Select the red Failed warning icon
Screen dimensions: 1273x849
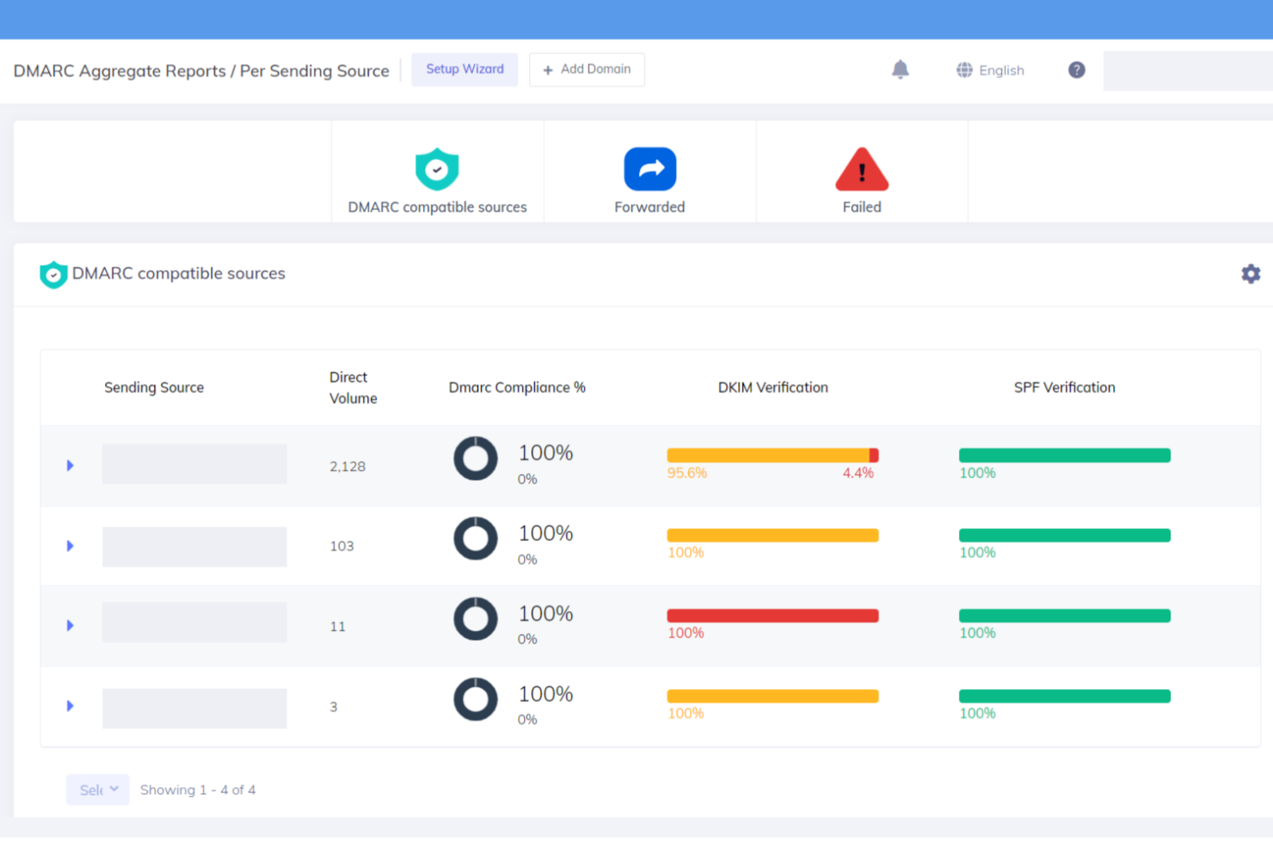[x=862, y=169]
